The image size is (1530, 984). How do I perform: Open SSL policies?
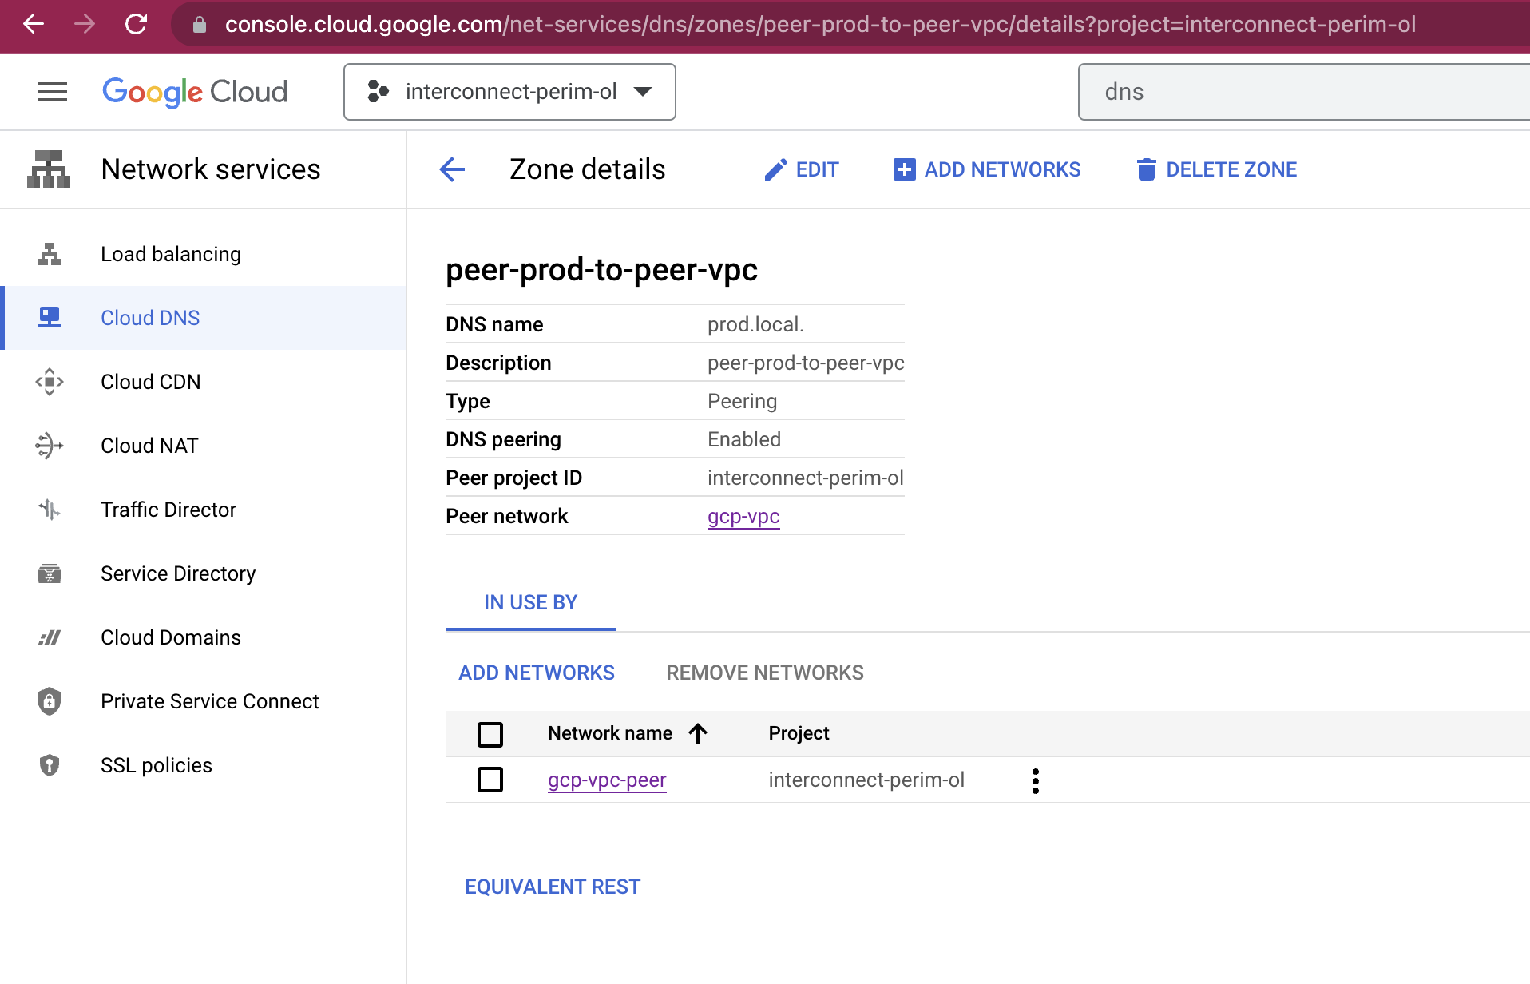click(x=157, y=764)
